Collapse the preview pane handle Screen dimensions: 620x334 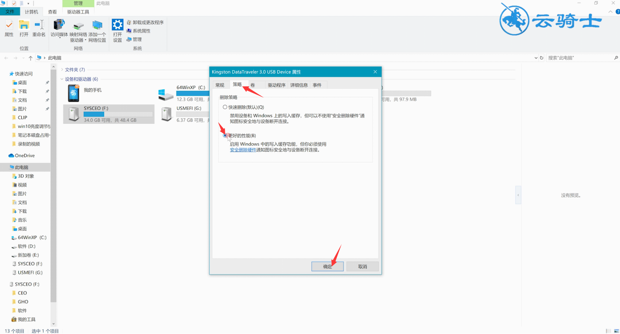coord(518,195)
